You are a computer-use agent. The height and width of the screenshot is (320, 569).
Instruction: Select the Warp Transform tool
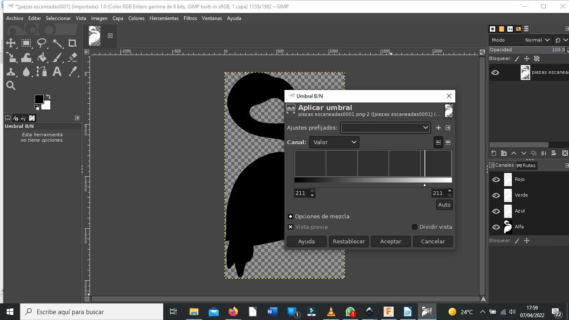click(x=26, y=57)
